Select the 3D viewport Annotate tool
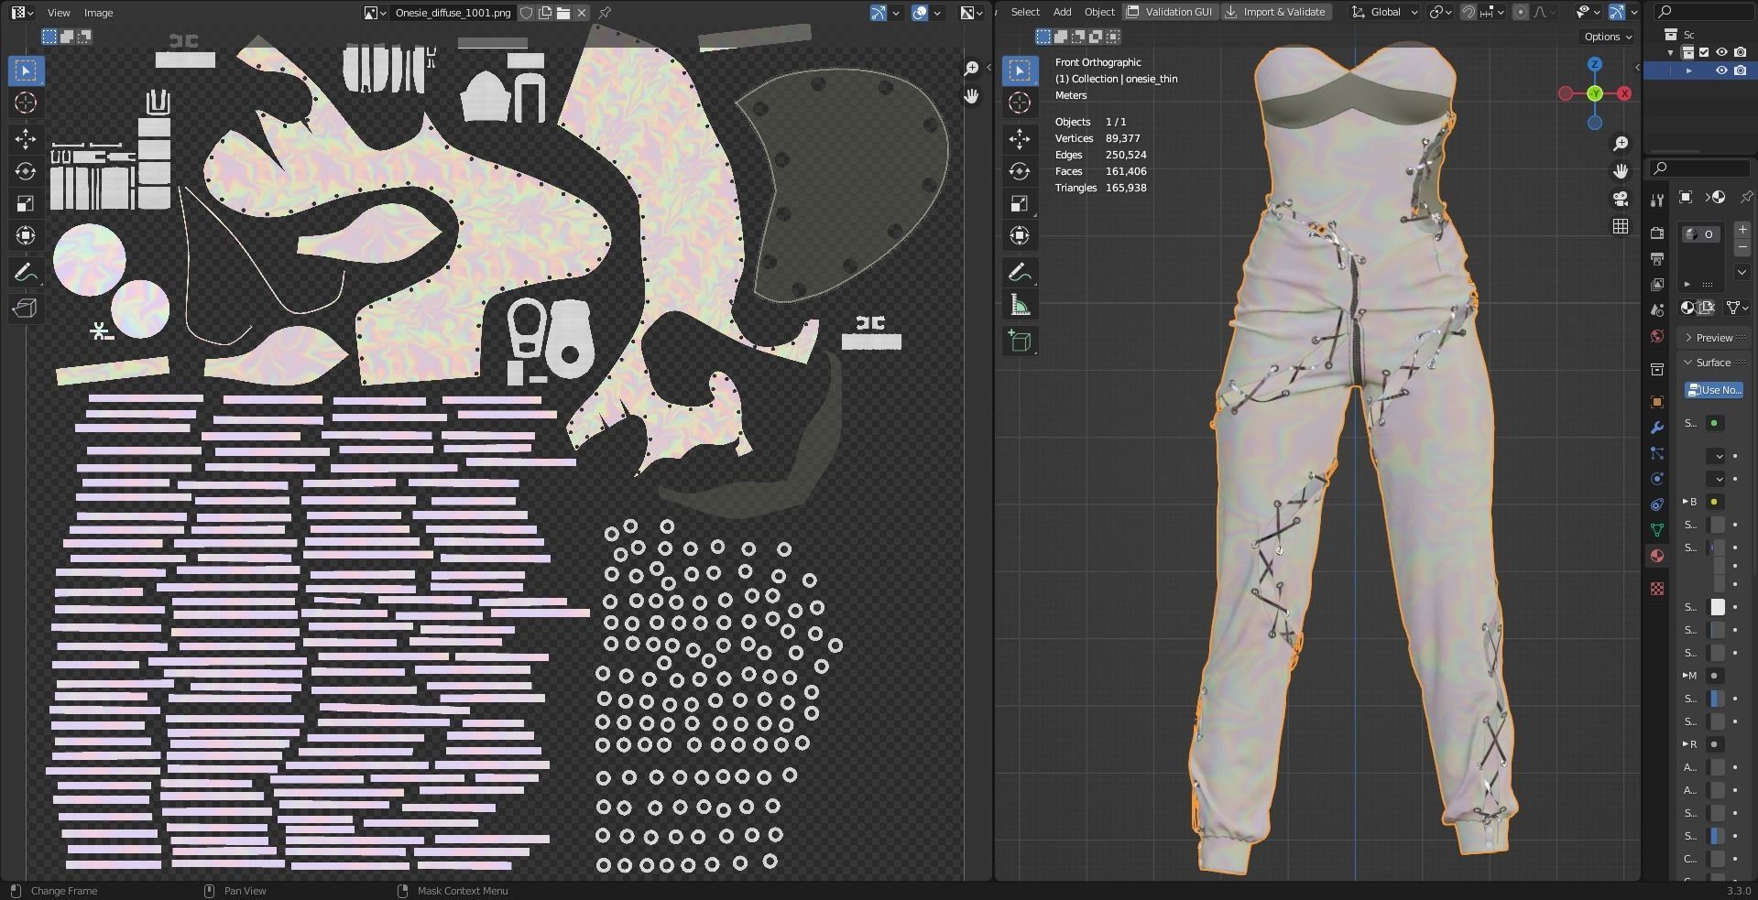Viewport: 1758px width, 900px height. click(1020, 273)
